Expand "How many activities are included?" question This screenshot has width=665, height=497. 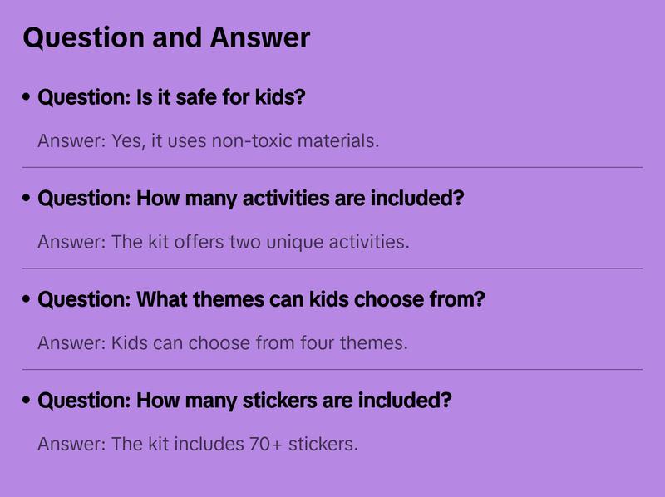pos(251,199)
